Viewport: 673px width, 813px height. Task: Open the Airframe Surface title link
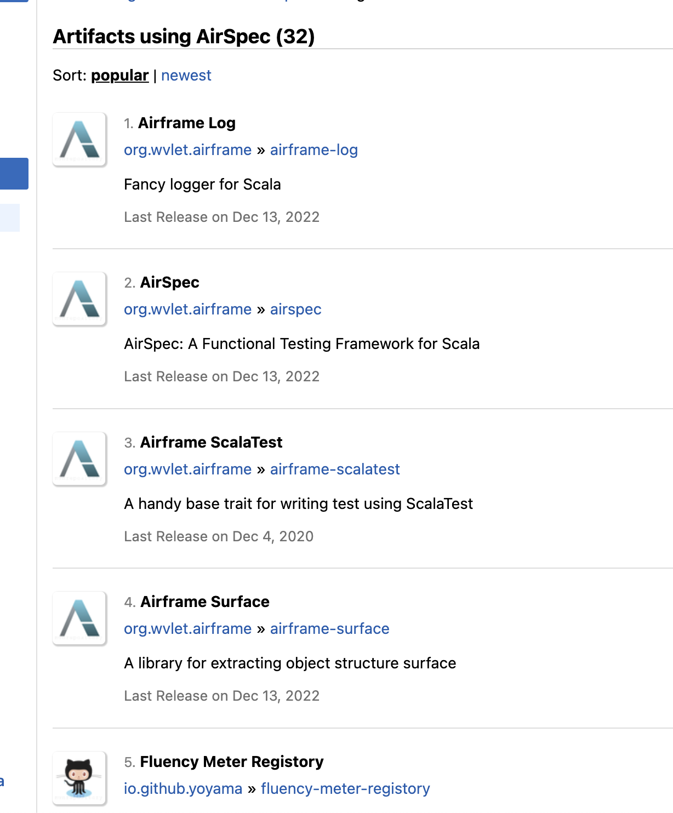(205, 602)
